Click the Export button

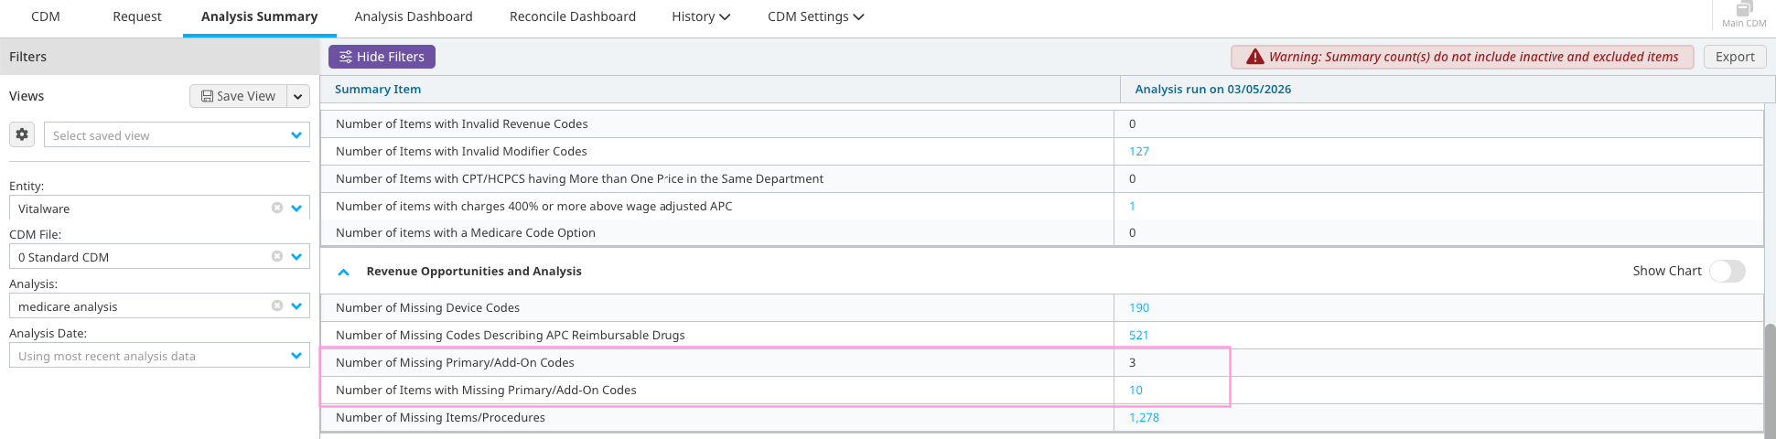tap(1734, 57)
